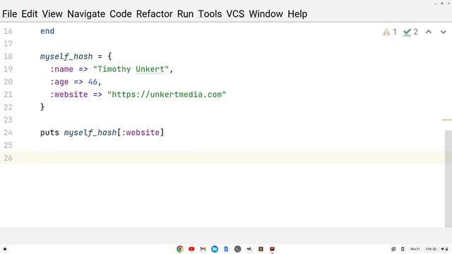Open quick settings via the clock
Screen dimensions: 452x254
point(431,249)
